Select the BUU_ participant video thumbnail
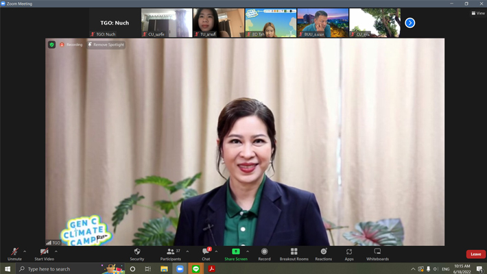Screen dimensions: 487x274 323,23
